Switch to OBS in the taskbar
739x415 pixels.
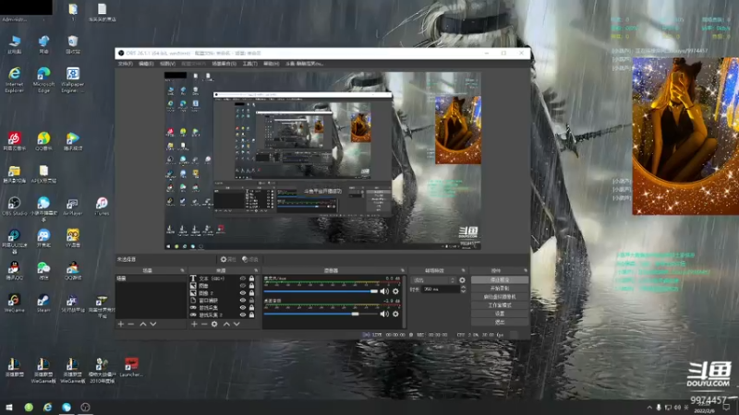point(85,407)
